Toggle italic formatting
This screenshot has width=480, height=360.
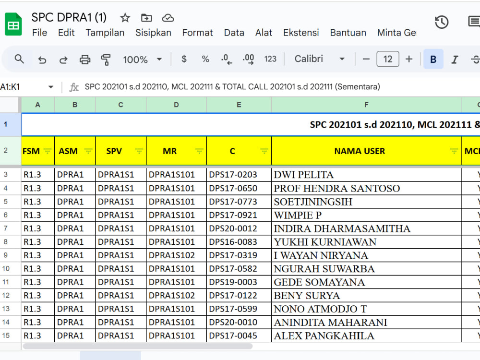click(455, 60)
